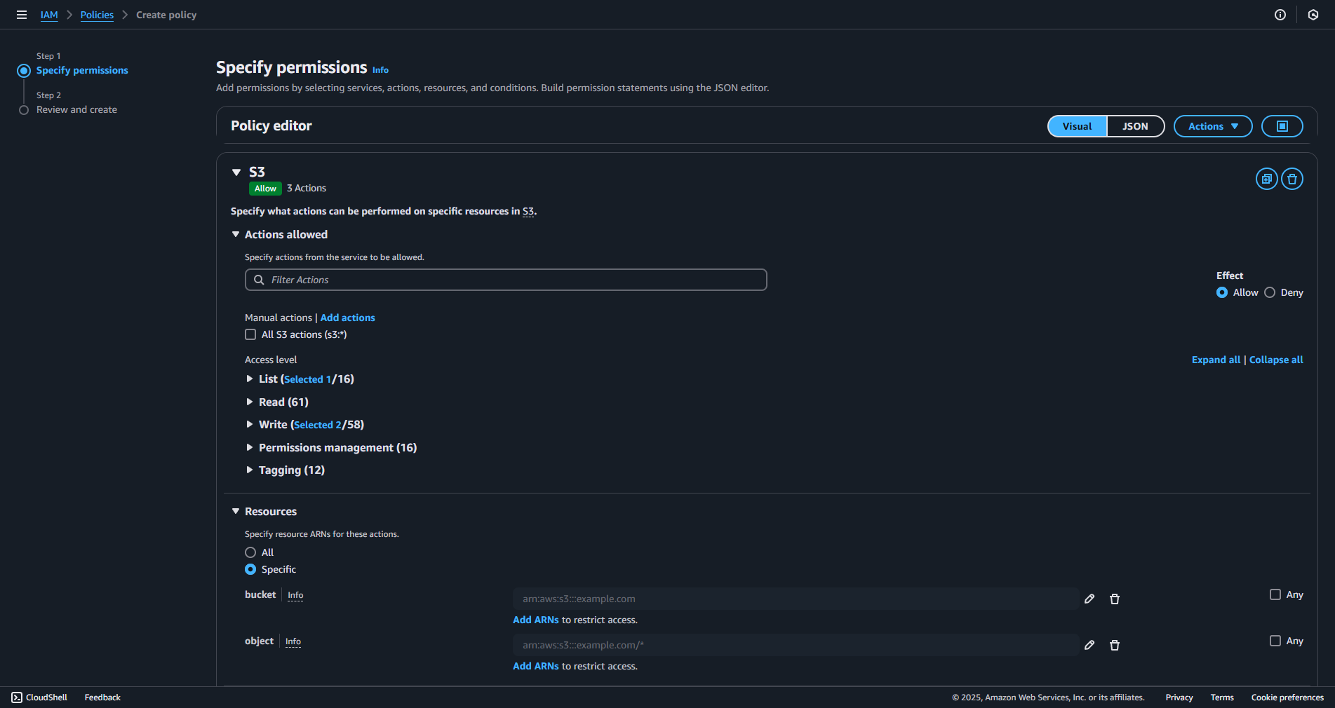This screenshot has height=708, width=1335.
Task: Collapse the Actions allowed section
Action: click(236, 234)
